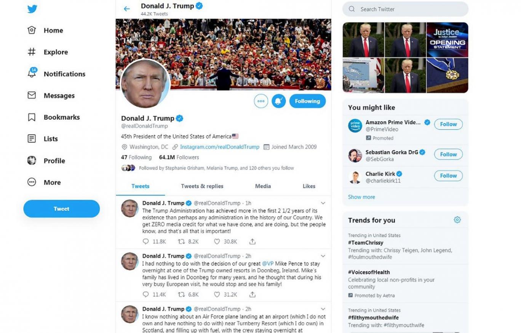
Task: Share the tweet about Mike Pence Doonbeg
Action: (x=252, y=295)
